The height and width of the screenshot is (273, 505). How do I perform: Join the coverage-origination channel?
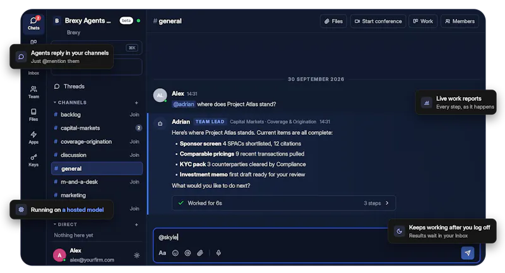tap(134, 141)
